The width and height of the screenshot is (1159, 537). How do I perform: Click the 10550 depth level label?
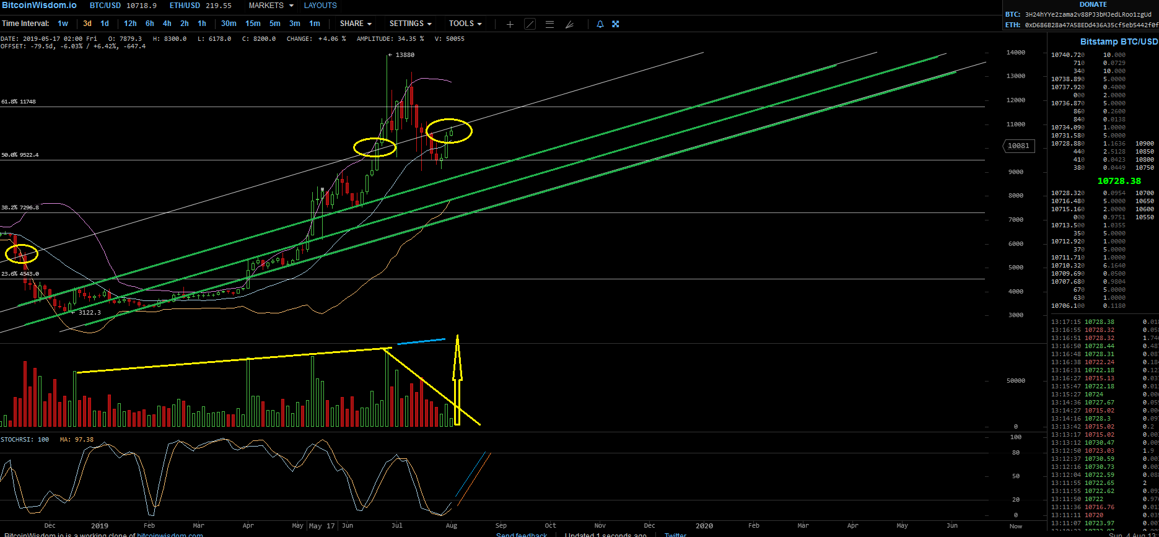(x=1145, y=217)
